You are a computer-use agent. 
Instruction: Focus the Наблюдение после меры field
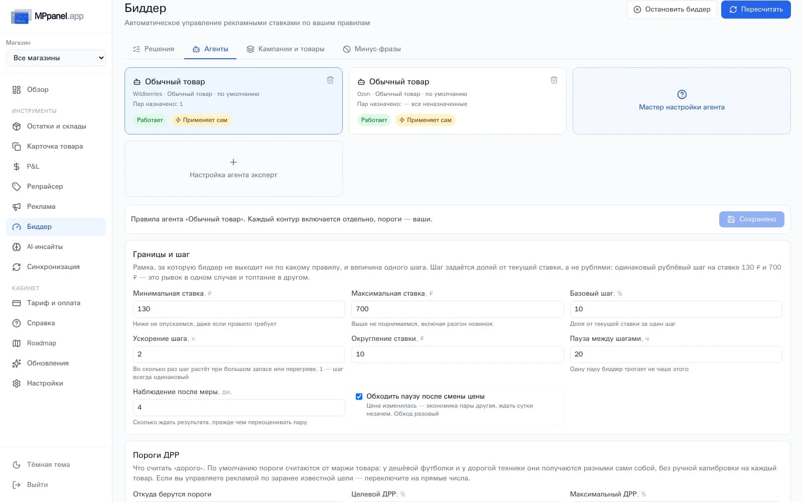pos(239,408)
